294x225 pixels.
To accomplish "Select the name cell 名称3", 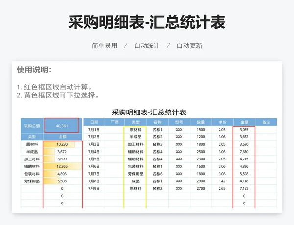I will pyautogui.click(x=157, y=144).
